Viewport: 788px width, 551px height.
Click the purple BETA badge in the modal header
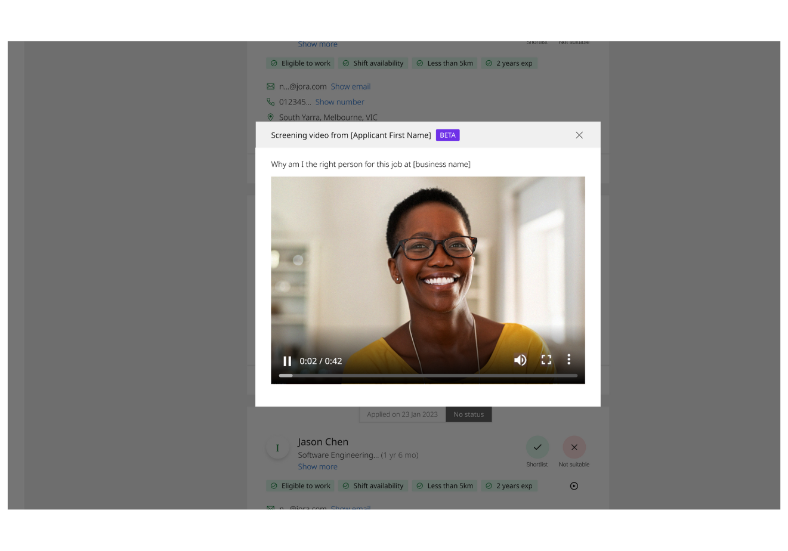[447, 135]
